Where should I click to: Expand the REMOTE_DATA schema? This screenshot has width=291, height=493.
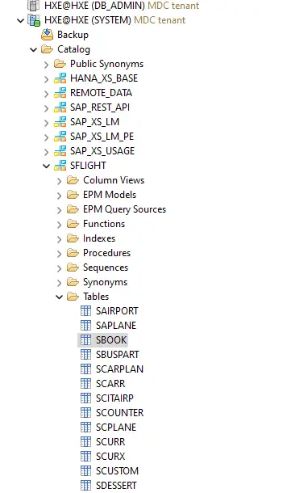pos(47,94)
